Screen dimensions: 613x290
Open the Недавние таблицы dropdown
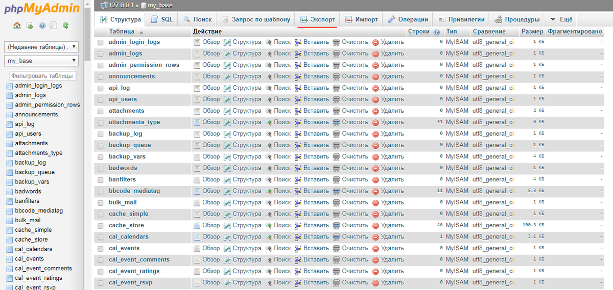click(41, 47)
